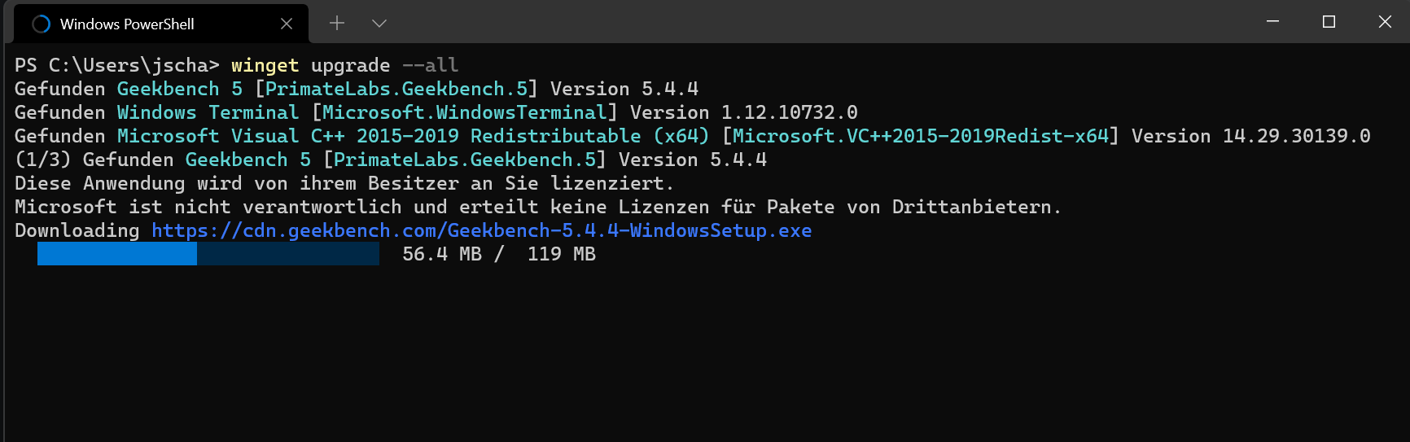Click the --all argument in the command line
Image resolution: width=1410 pixels, height=442 pixels.
[x=431, y=65]
